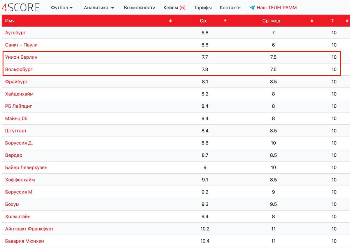Select the median 9.5 for Бохум

click(273, 204)
